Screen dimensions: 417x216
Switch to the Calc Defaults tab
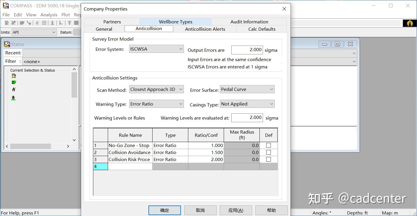262,29
